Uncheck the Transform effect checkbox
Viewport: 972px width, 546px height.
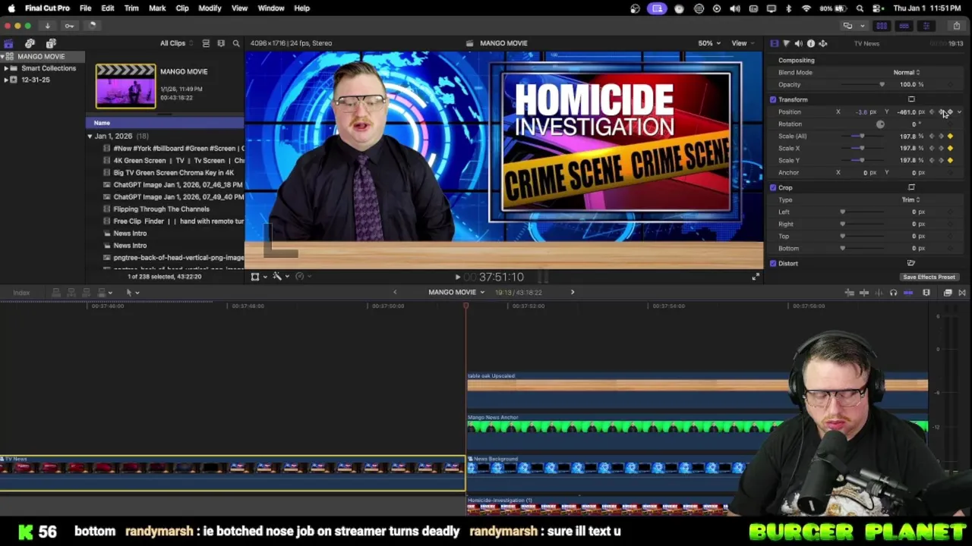773,99
